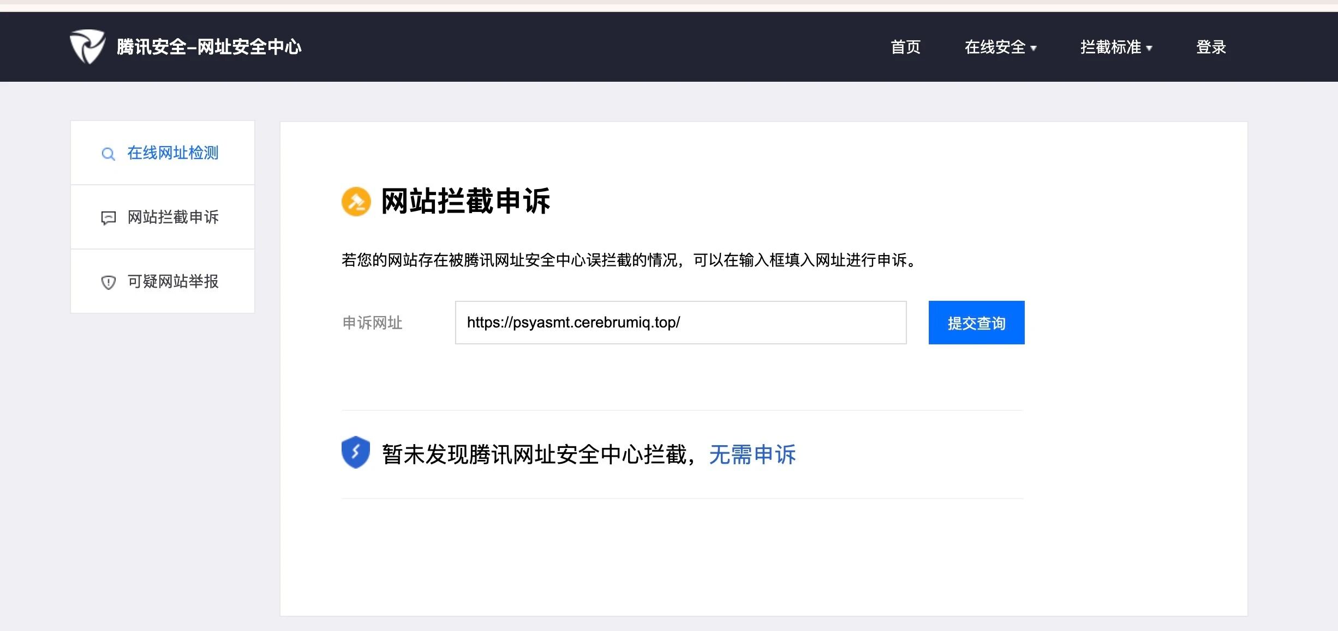This screenshot has height=631, width=1338.
Task: Click the chat bubble icon beside 网站拦截申诉
Action: click(x=108, y=218)
